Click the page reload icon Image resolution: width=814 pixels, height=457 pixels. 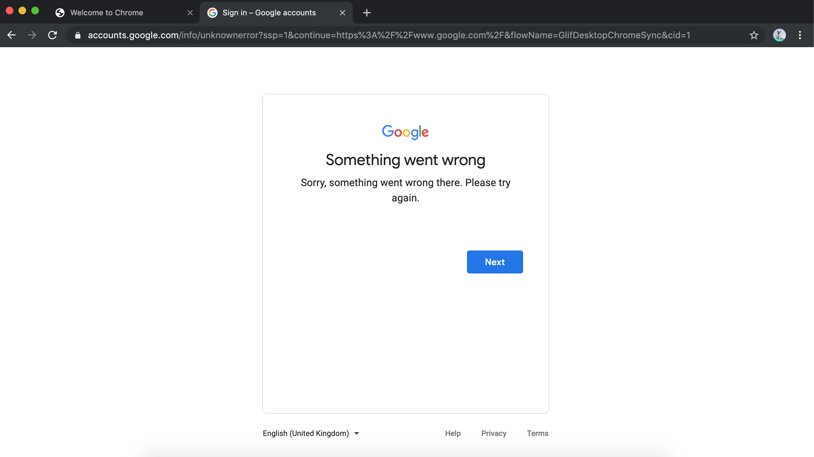click(x=52, y=35)
